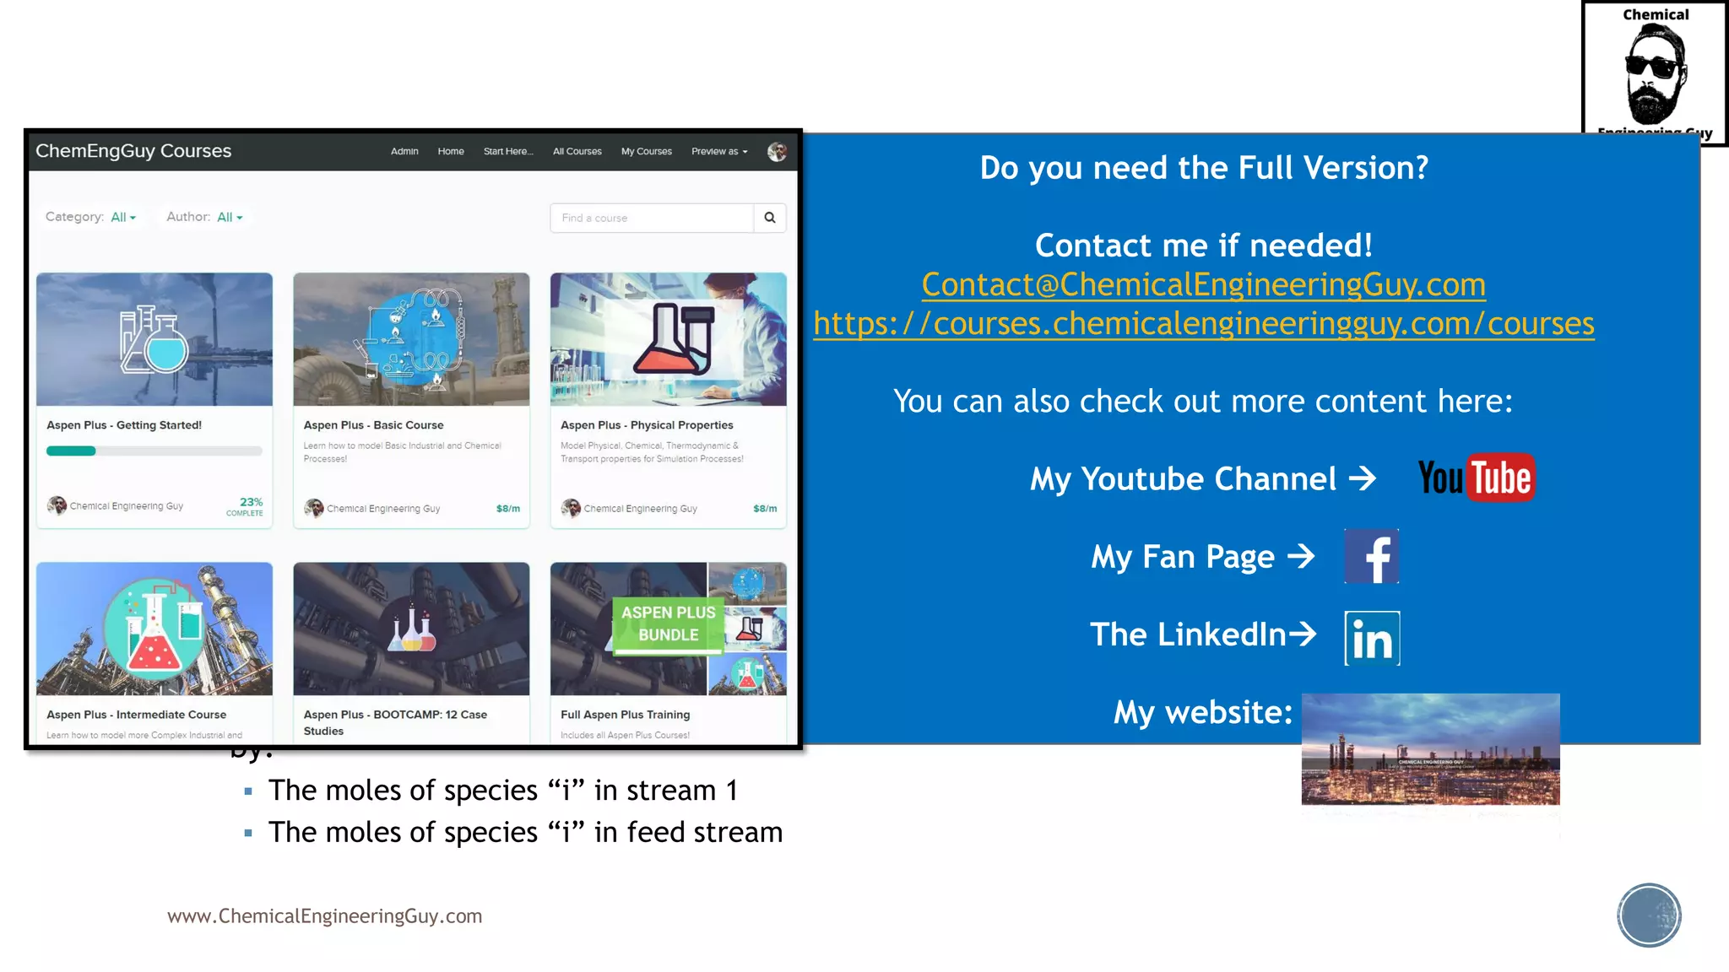Open the Facebook fan page icon

(1371, 557)
